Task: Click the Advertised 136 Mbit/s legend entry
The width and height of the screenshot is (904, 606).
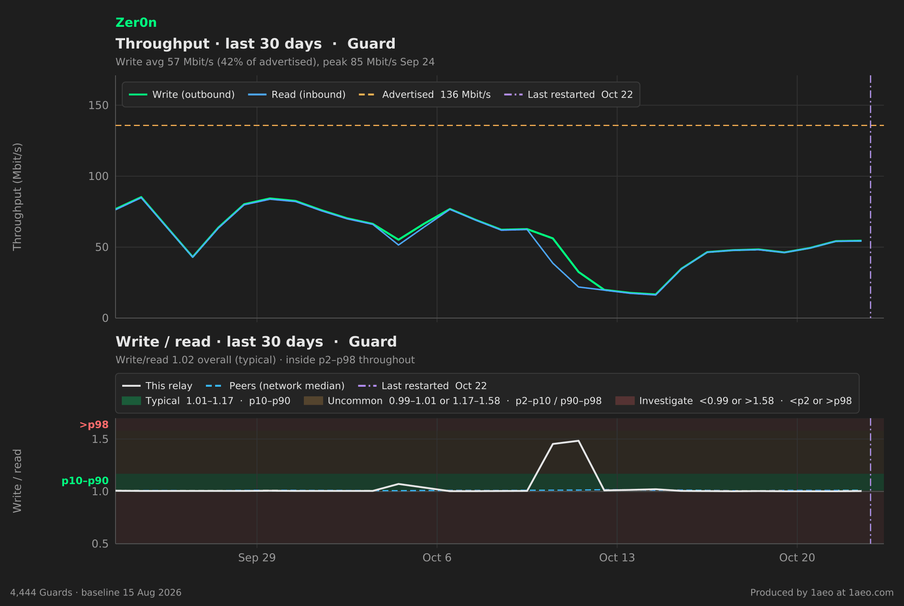Action: [x=424, y=95]
